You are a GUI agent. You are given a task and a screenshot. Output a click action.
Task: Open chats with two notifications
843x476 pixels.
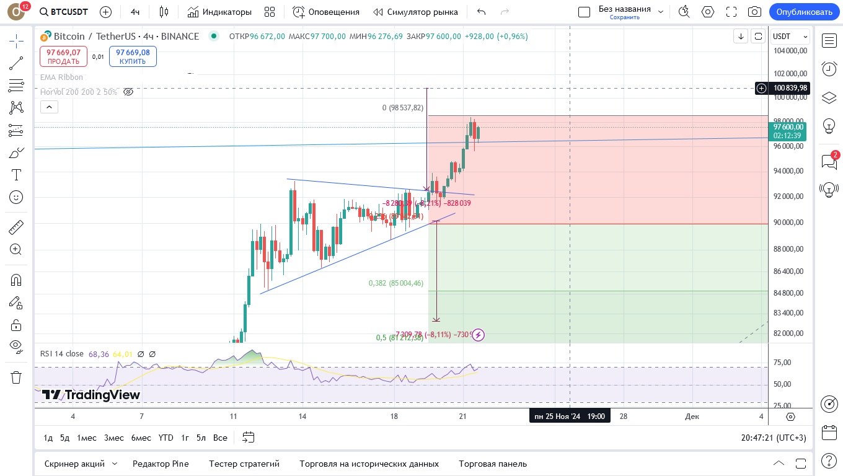tap(829, 162)
